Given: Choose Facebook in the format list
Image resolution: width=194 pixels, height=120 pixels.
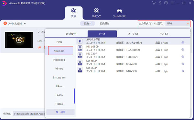Looking at the screenshot, I should point(59,60).
